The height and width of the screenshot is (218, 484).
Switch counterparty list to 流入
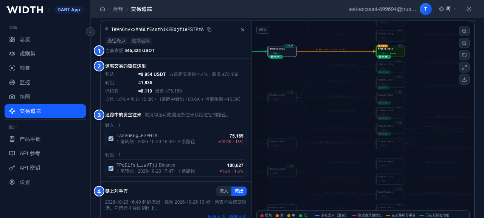[224, 191]
